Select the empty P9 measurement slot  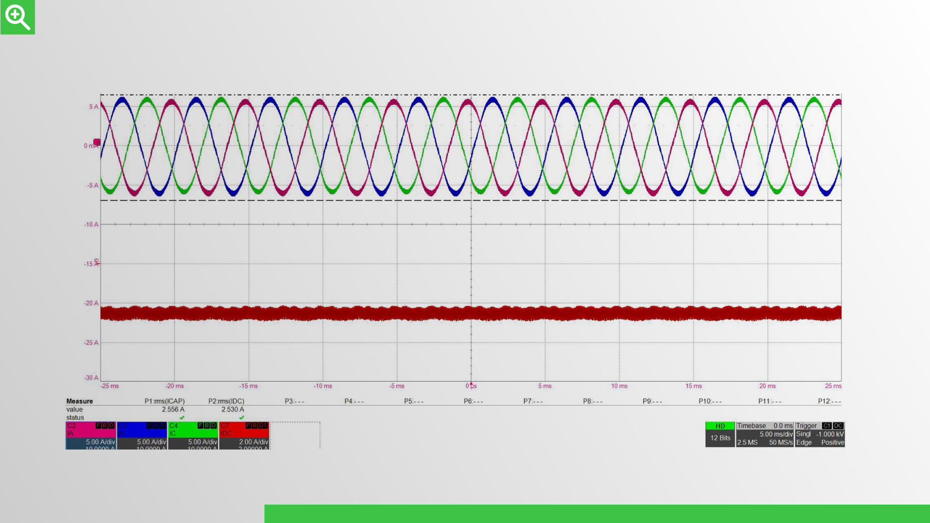652,401
